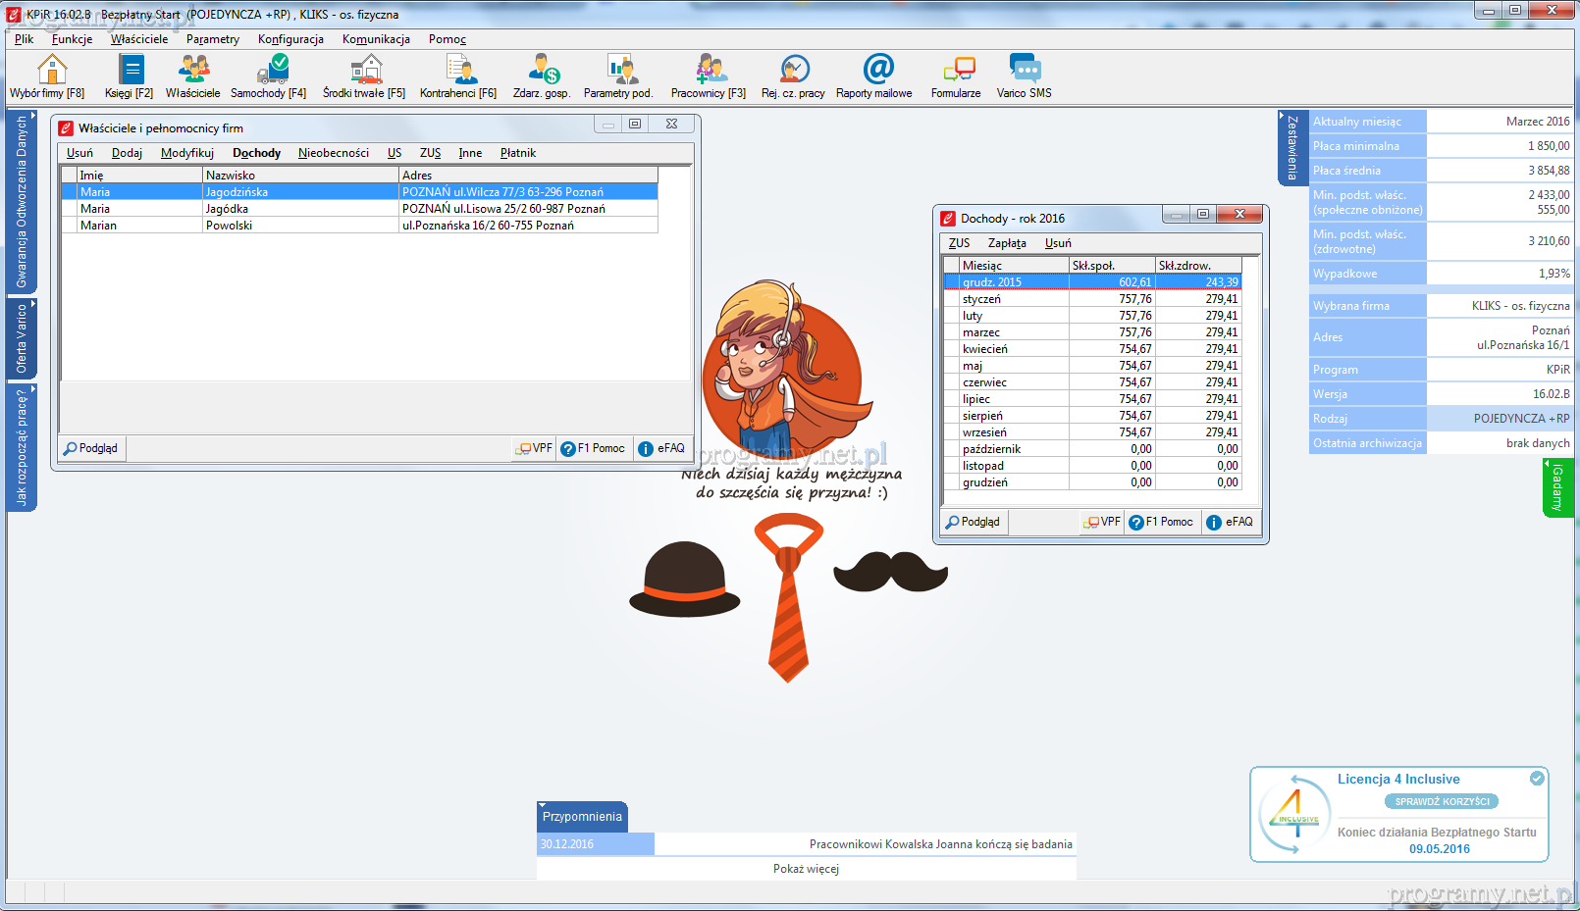This screenshot has height=911, width=1580.
Task: Expand the Gwarancja Odtworzenia Danych side tab
Action: [x=22, y=202]
